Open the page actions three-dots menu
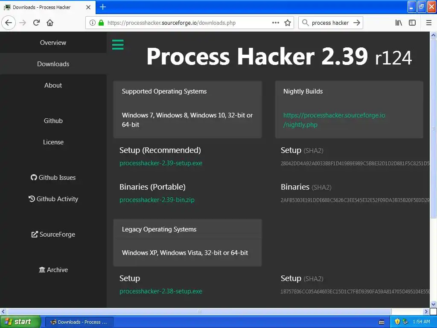Image resolution: width=437 pixels, height=328 pixels. click(x=276, y=23)
